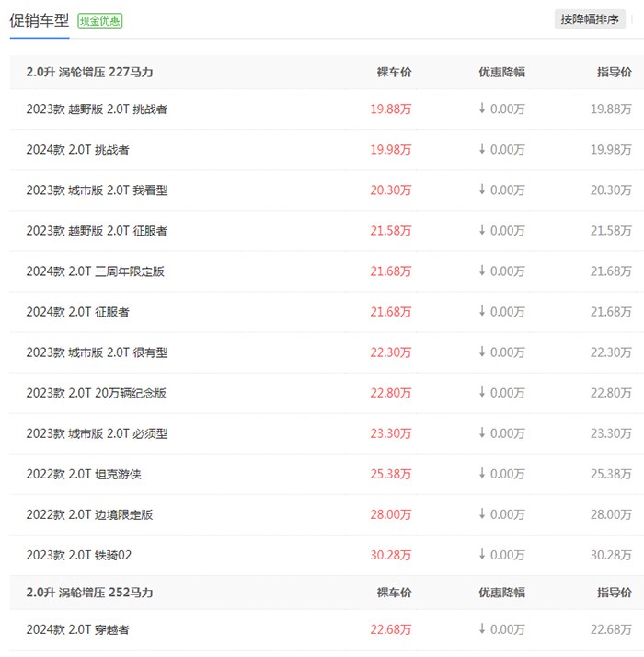
Task: Open 2023款 城市版 2.0T 必须型
Action: pyautogui.click(x=97, y=433)
